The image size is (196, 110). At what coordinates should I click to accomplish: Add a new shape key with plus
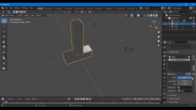(x=194, y=56)
